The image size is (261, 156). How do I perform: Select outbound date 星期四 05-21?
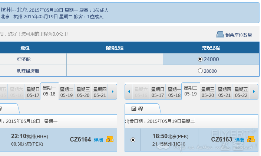coord(100,92)
